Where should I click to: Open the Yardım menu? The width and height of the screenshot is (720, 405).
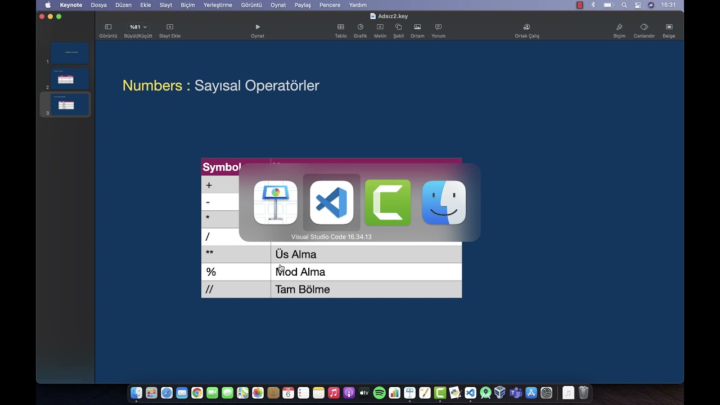pyautogui.click(x=358, y=5)
